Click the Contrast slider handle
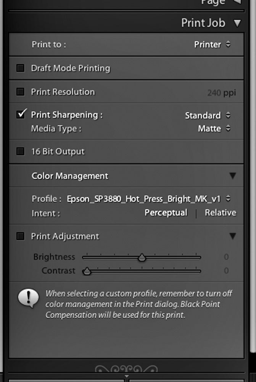The image size is (256, 382). click(x=87, y=271)
